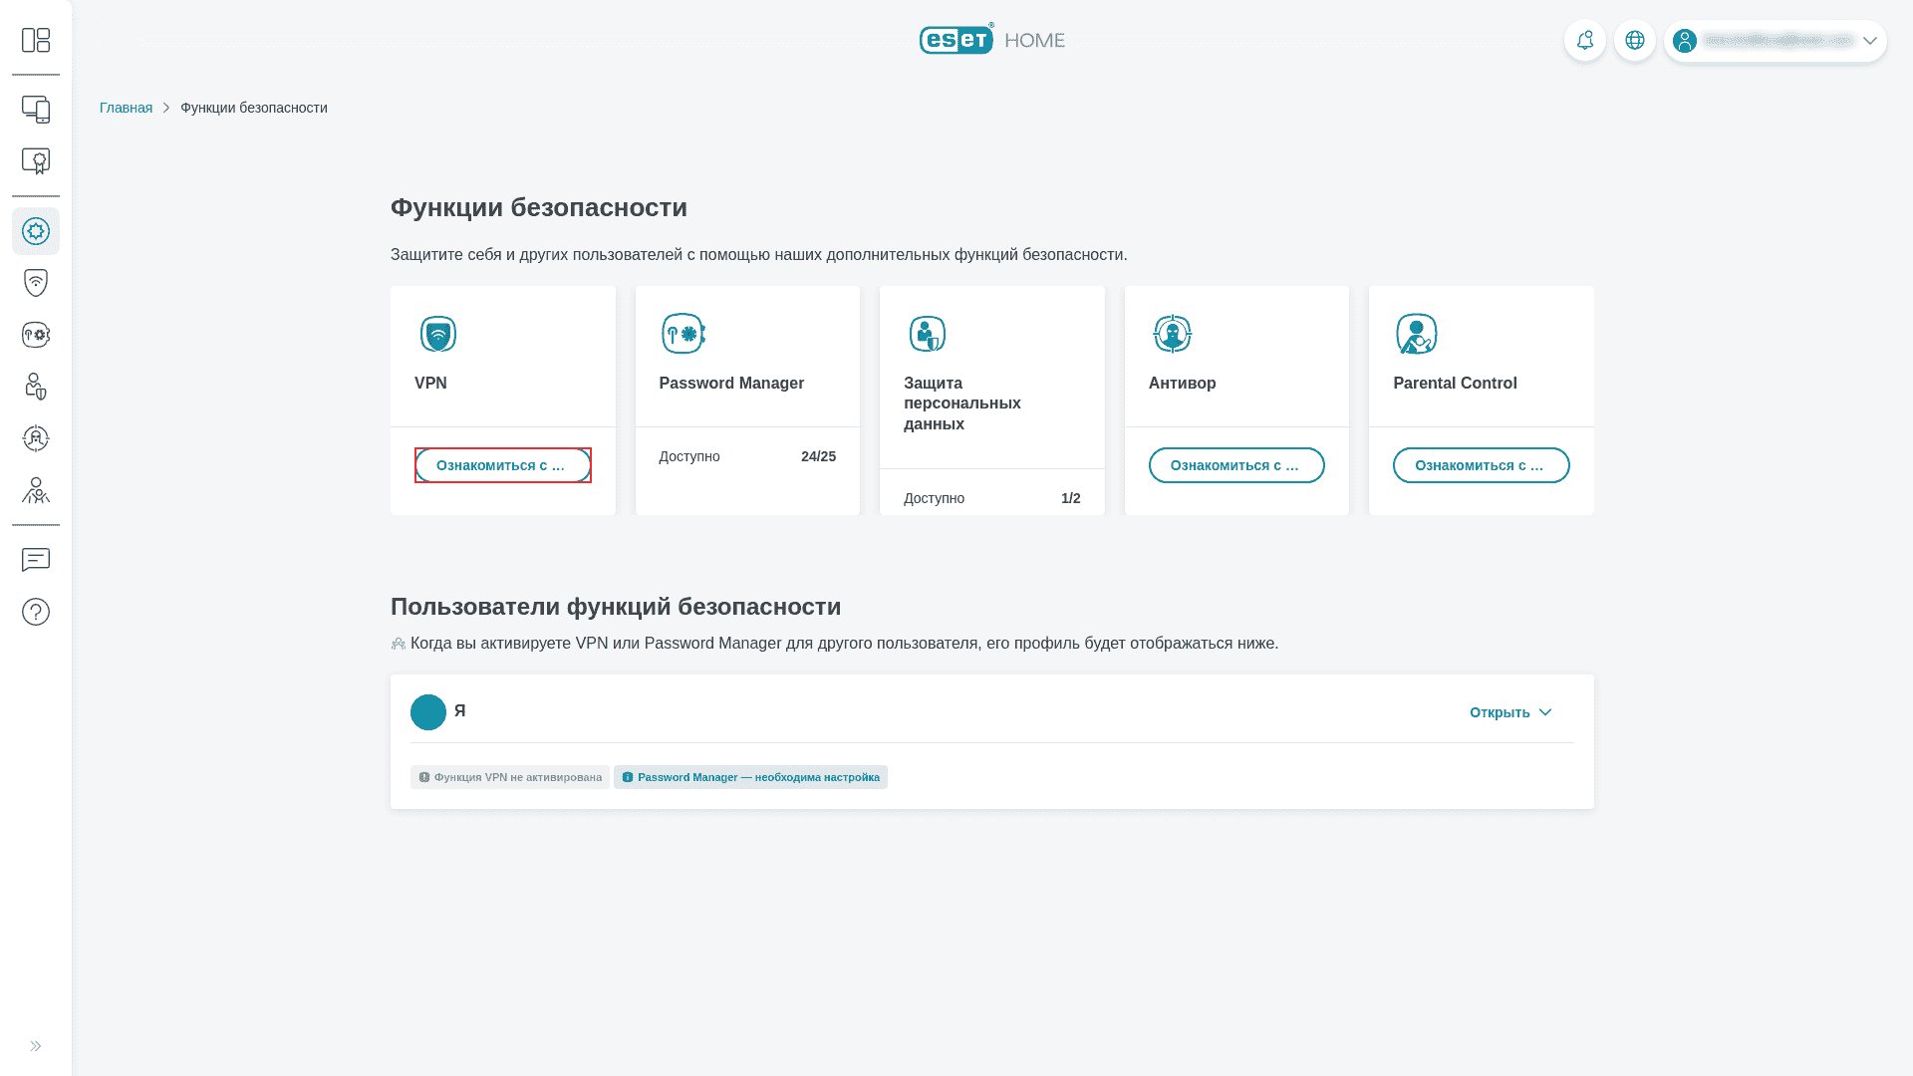Viewport: 1913px width, 1076px height.
Task: Click the VPN learn-more button
Action: coord(502,465)
